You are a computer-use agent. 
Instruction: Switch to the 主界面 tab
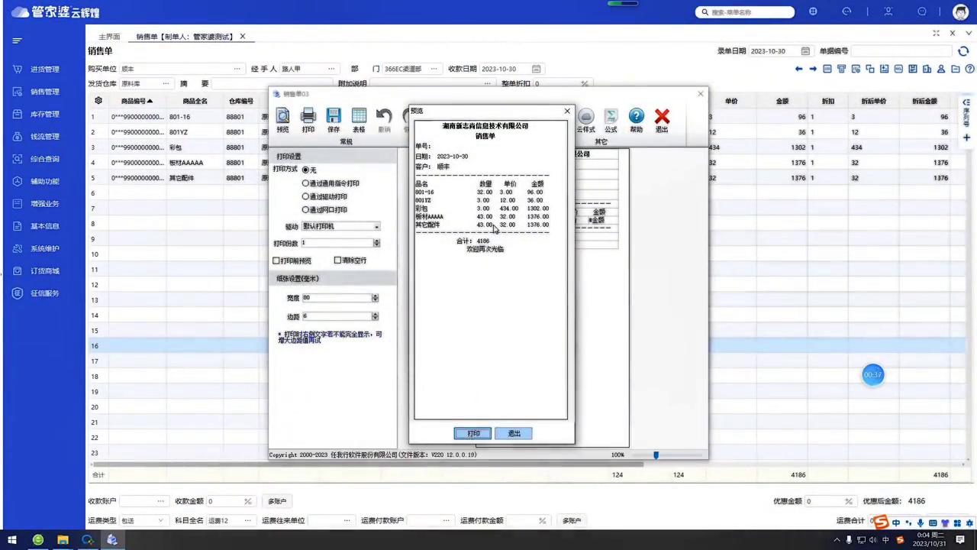click(109, 37)
